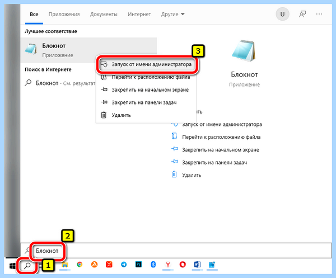This screenshot has width=336, height=278.
Task: Click the pin icon beside right-pane taskbar entry
Action: point(174,162)
